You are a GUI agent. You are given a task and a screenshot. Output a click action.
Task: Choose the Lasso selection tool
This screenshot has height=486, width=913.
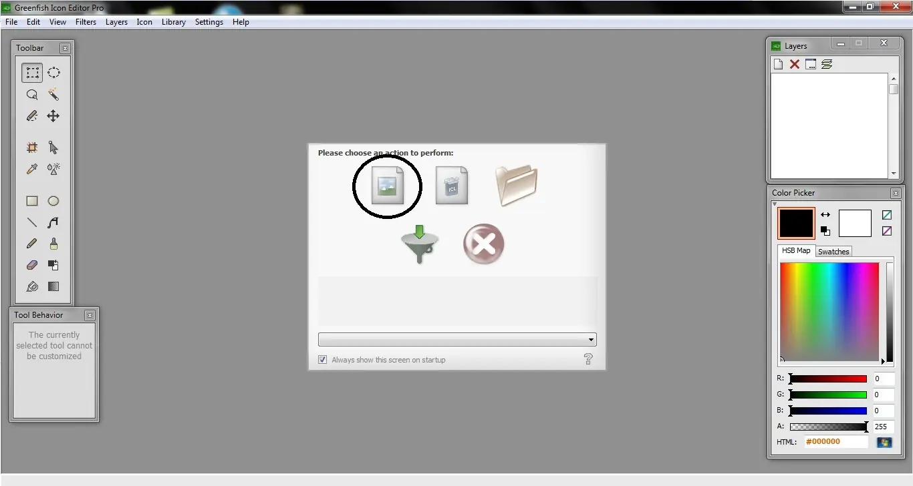click(x=32, y=95)
